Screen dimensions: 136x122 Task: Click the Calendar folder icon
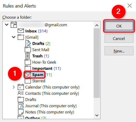pos(21,87)
